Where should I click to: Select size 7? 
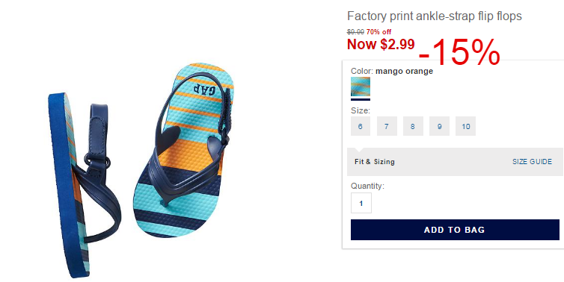(387, 126)
